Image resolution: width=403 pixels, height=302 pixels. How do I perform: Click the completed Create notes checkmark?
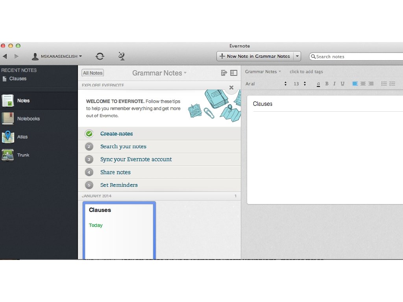[89, 134]
